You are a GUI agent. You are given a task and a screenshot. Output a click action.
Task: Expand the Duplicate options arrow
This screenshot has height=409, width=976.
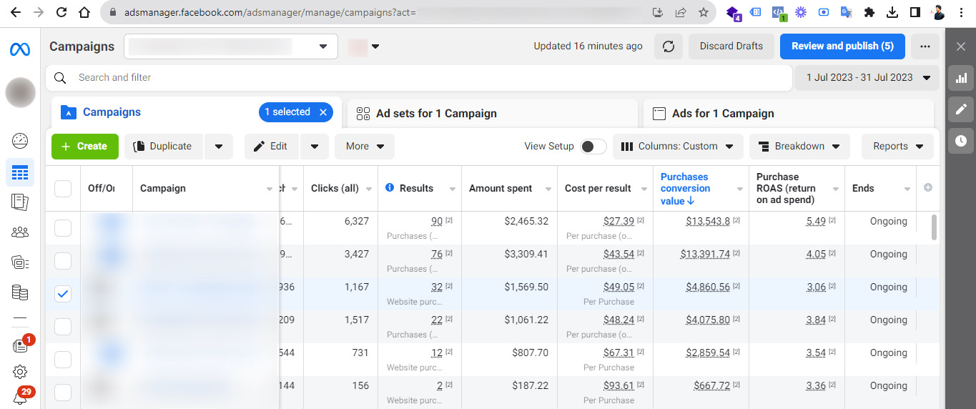click(219, 147)
